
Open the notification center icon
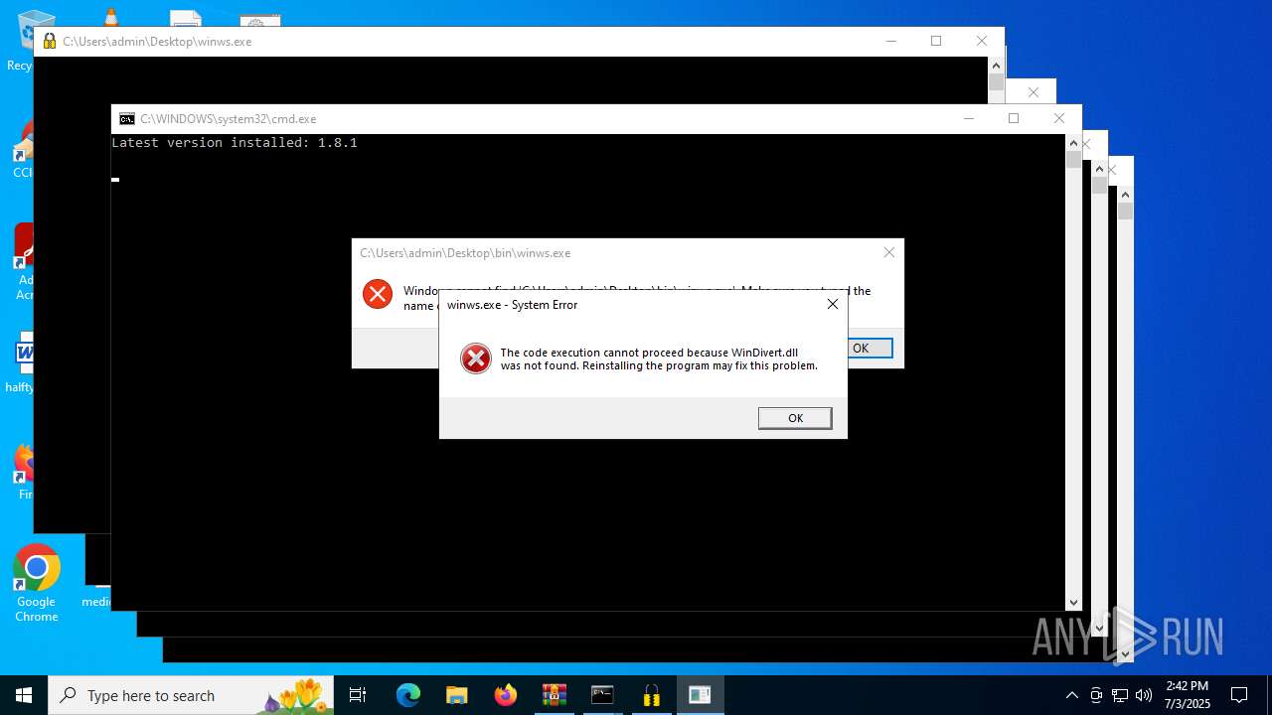click(1239, 695)
